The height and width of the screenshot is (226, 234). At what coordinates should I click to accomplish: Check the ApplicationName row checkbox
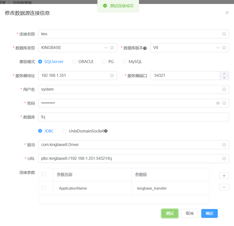(x=43, y=188)
